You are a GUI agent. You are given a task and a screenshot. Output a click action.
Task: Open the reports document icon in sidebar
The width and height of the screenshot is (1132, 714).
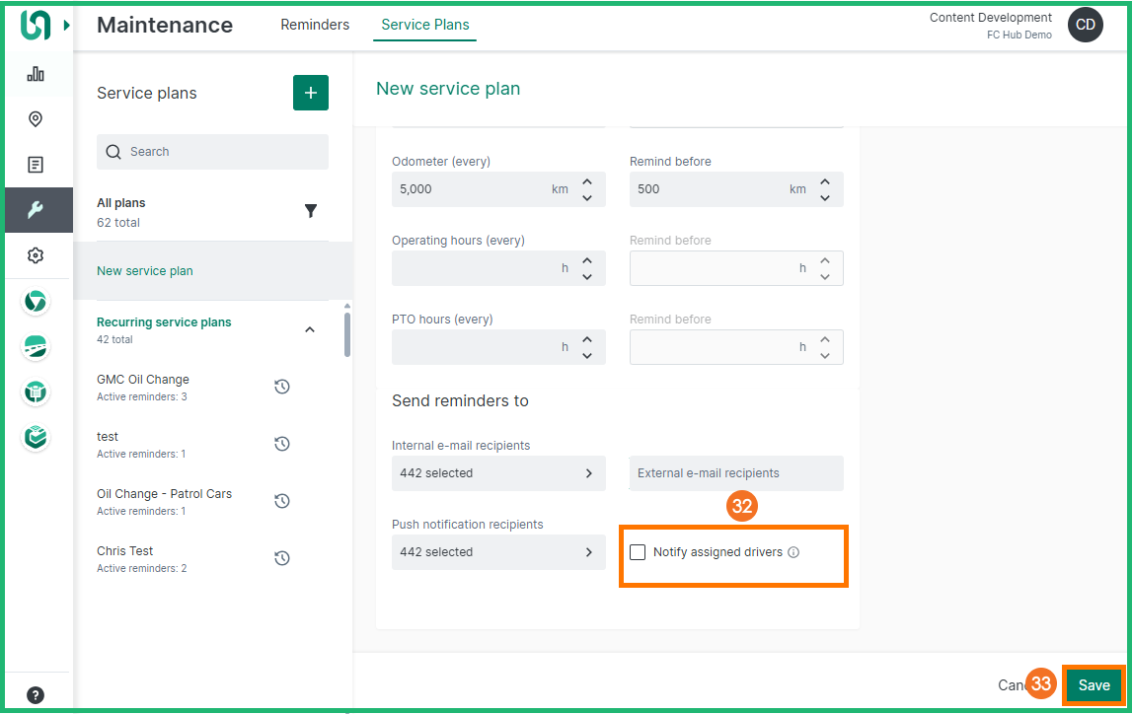click(36, 165)
